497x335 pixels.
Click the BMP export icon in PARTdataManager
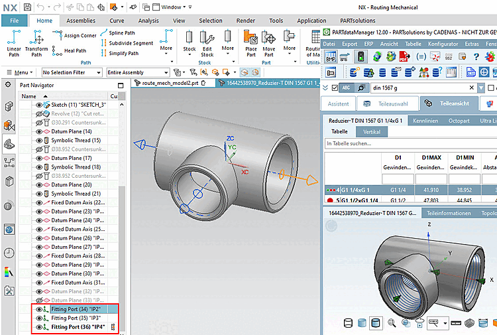coord(331,57)
